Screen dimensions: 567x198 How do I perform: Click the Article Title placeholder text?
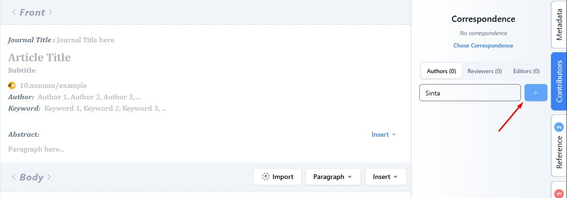click(x=40, y=57)
